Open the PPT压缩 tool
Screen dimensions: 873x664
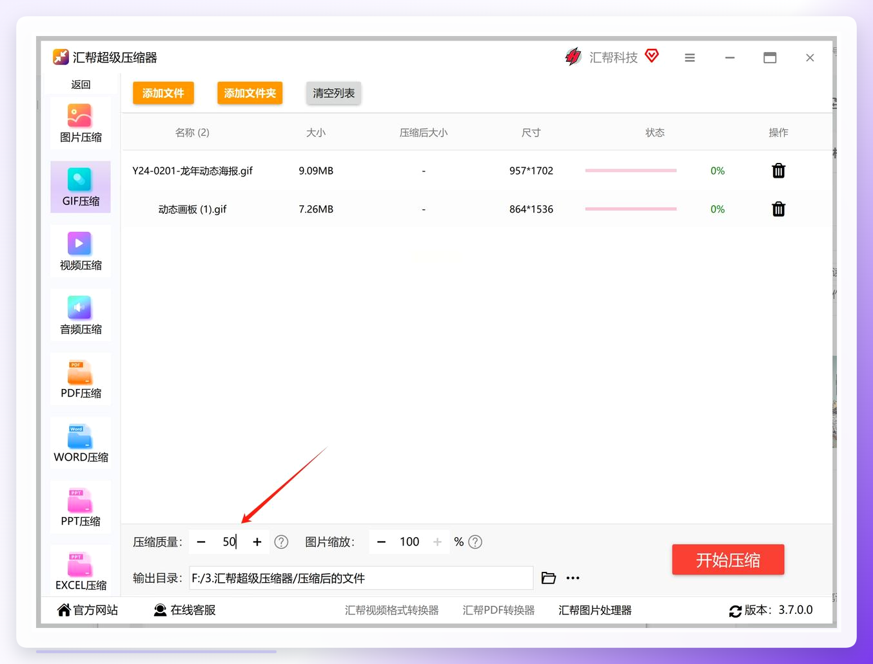81,507
